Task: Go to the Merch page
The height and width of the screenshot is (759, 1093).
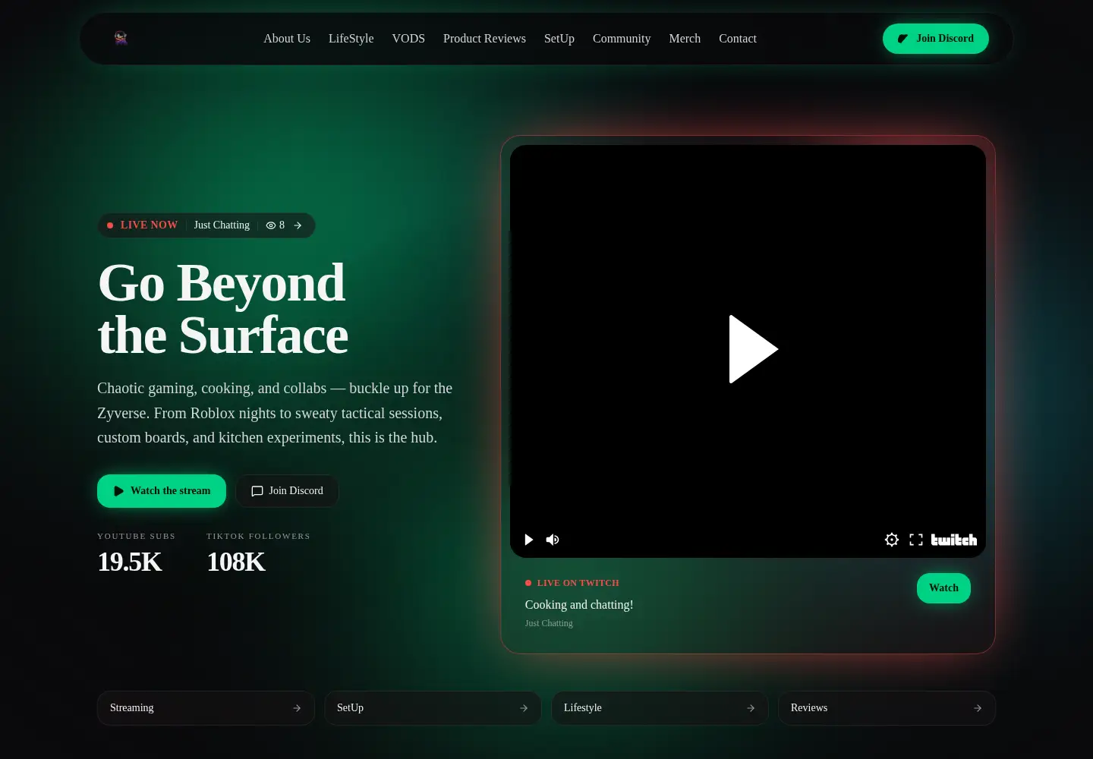Action: (x=685, y=39)
